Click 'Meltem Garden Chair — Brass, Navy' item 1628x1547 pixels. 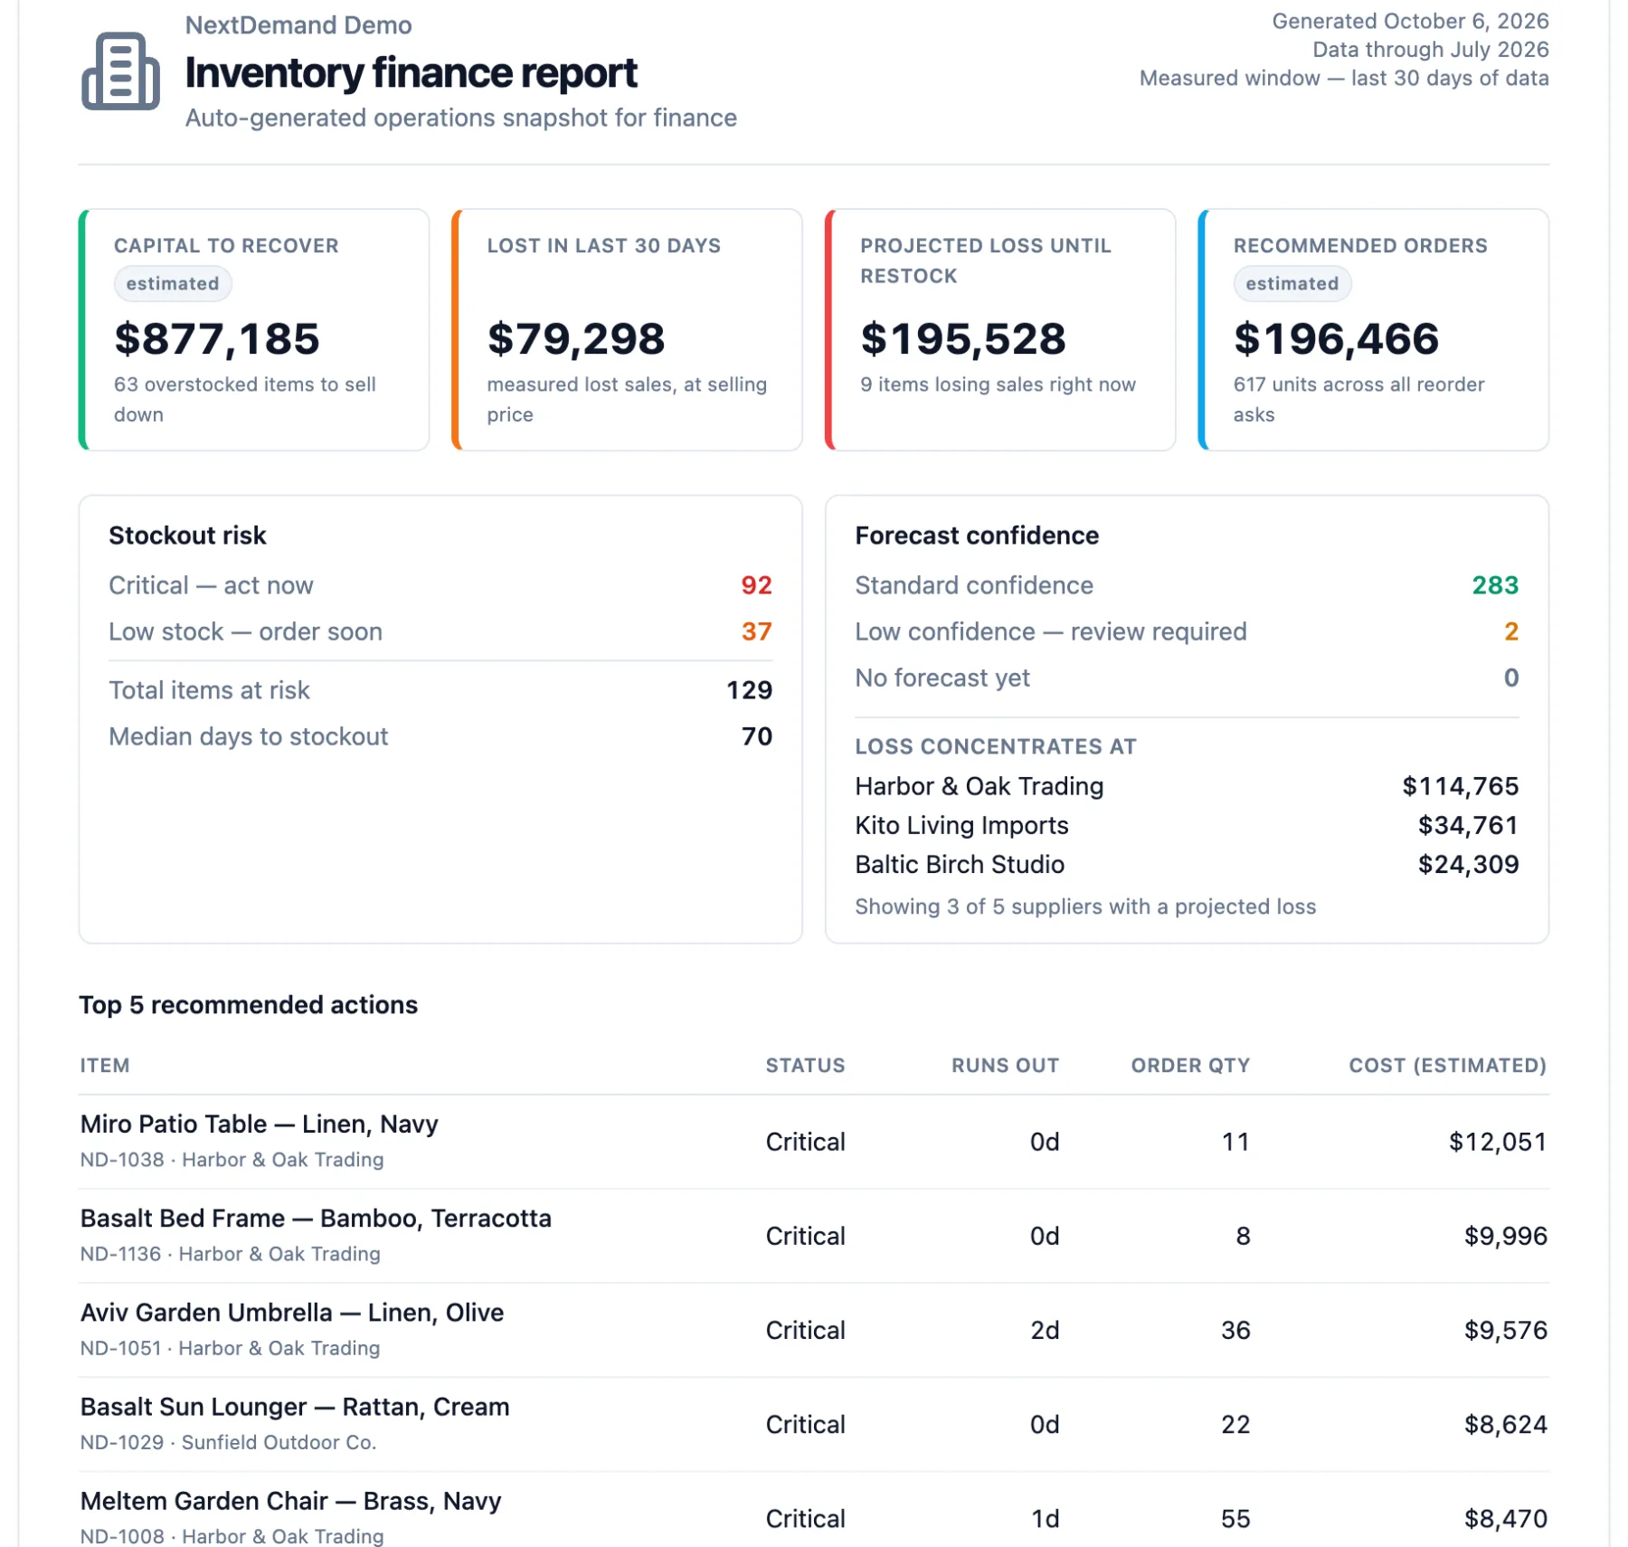click(290, 1501)
